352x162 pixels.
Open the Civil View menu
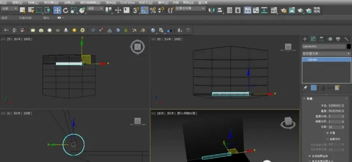point(127,2)
